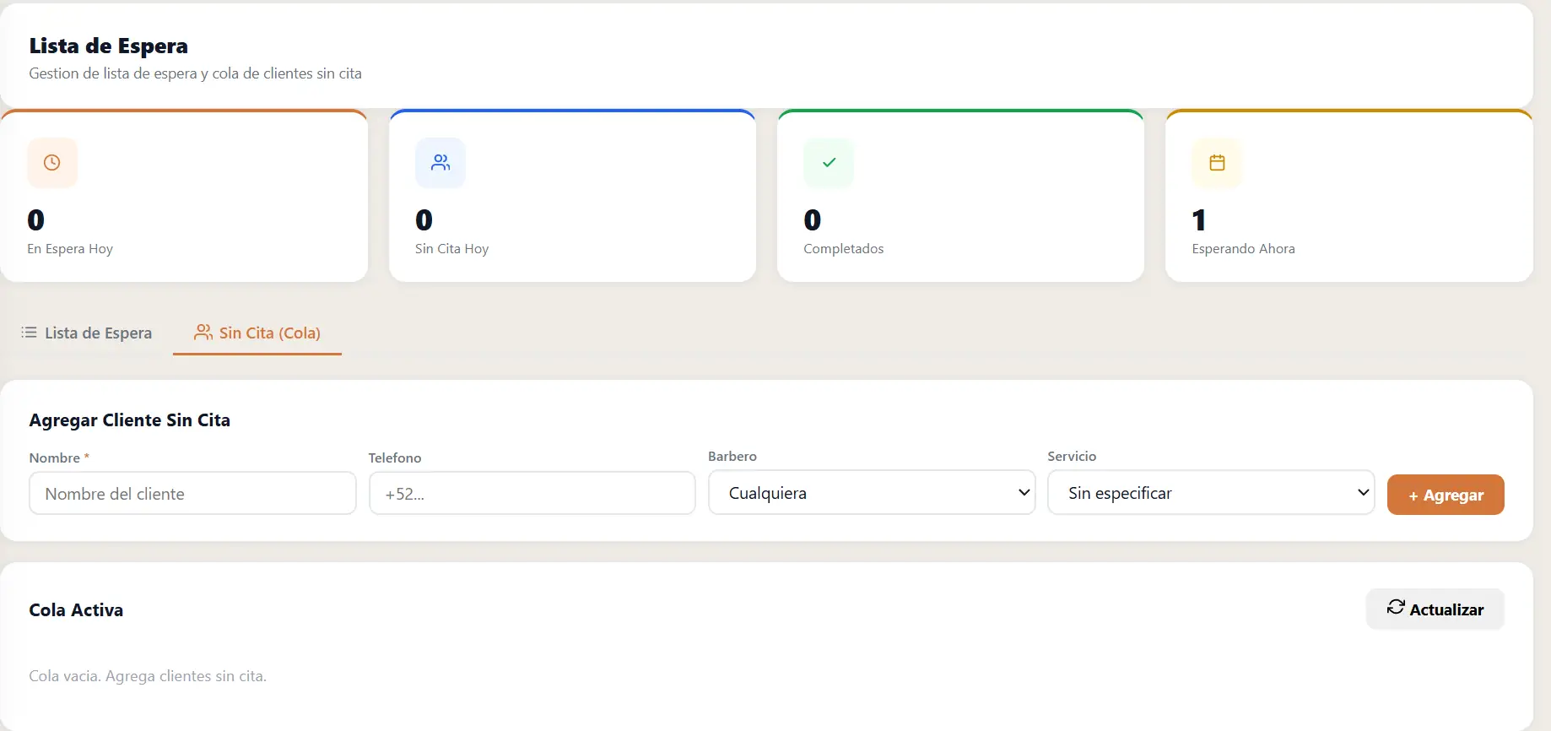Click the Barbero field label
The height and width of the screenshot is (731, 1551).
pos(732,456)
